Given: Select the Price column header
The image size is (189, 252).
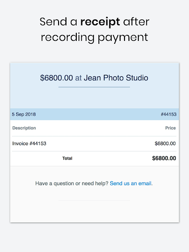Looking at the screenshot, I should pyautogui.click(x=170, y=128).
